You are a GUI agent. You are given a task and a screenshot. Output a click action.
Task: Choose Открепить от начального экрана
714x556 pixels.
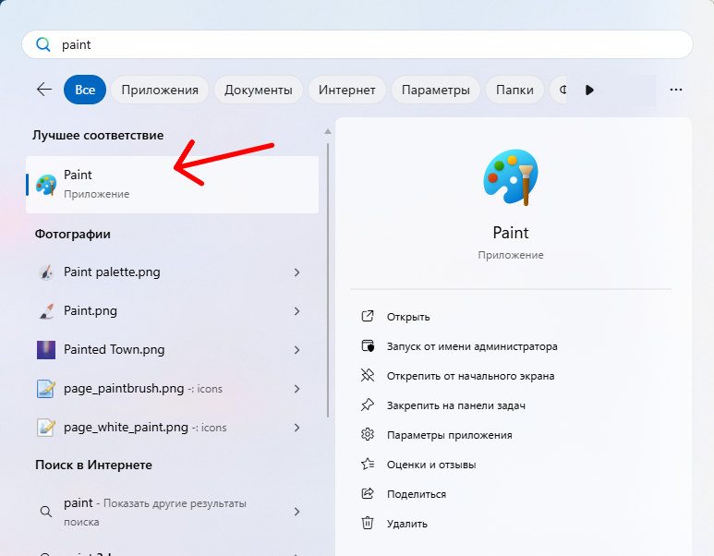(470, 376)
